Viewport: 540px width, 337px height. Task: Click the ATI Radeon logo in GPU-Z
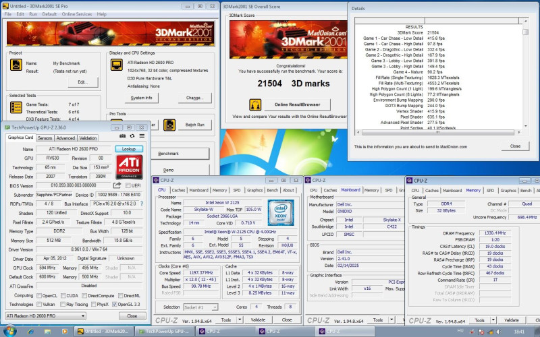click(129, 166)
